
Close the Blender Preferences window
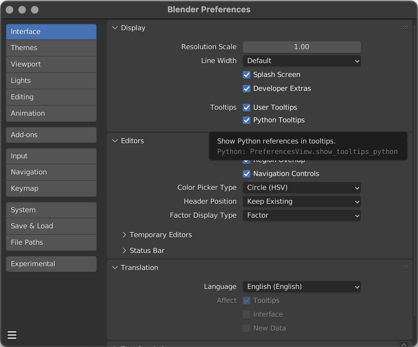pyautogui.click(x=9, y=10)
